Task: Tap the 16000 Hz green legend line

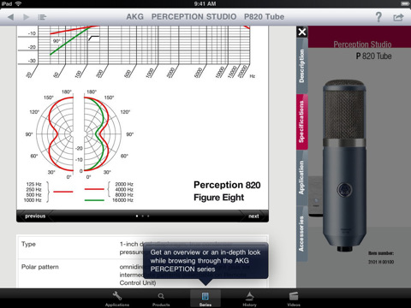Action: point(94,200)
